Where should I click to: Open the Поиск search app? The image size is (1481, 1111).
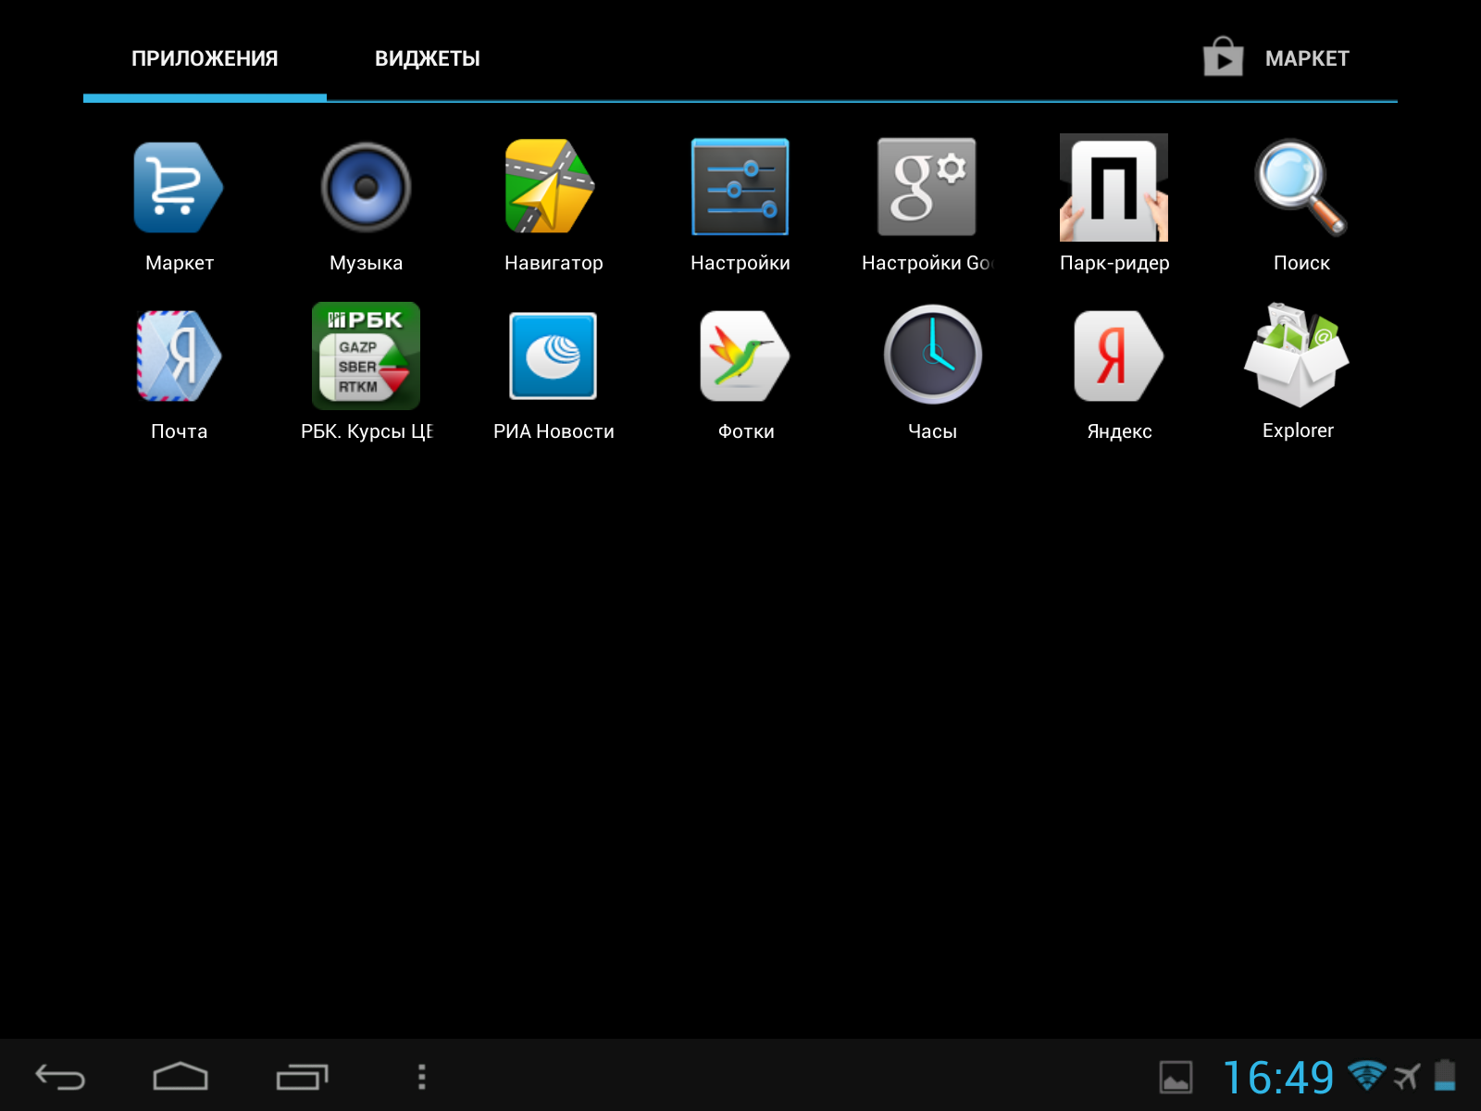coord(1301,187)
